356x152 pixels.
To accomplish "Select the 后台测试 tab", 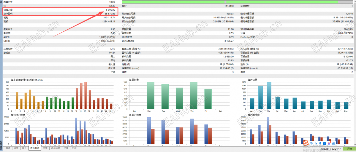I will (x=35, y=148).
